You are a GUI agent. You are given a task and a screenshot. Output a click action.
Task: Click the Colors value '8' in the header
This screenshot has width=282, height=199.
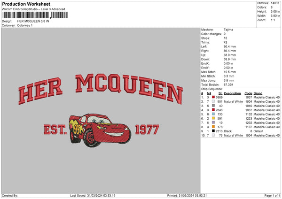[272, 8]
